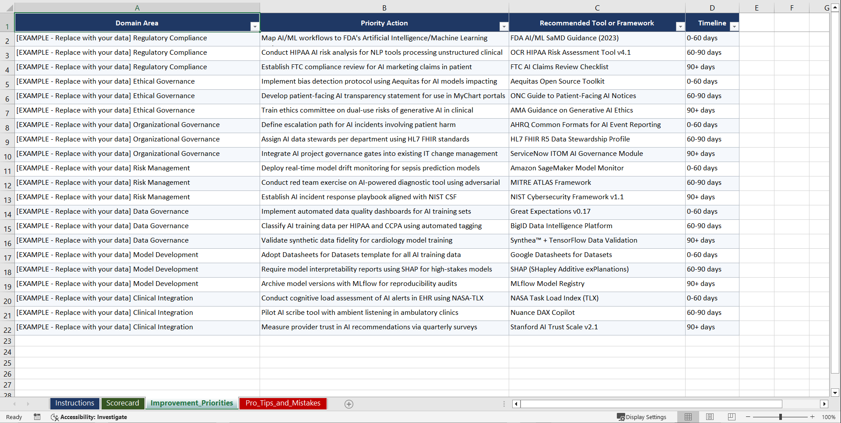Open the Recommended Tool or Framework filter dropdown
The height and width of the screenshot is (423, 841).
tap(680, 26)
